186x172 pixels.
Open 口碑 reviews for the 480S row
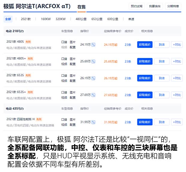(64, 42)
